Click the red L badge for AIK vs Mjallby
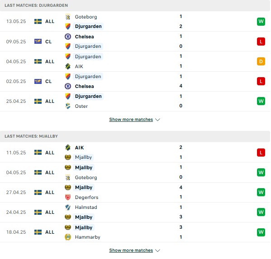Image resolution: width=271 pixels, height=259 pixels. [261, 153]
